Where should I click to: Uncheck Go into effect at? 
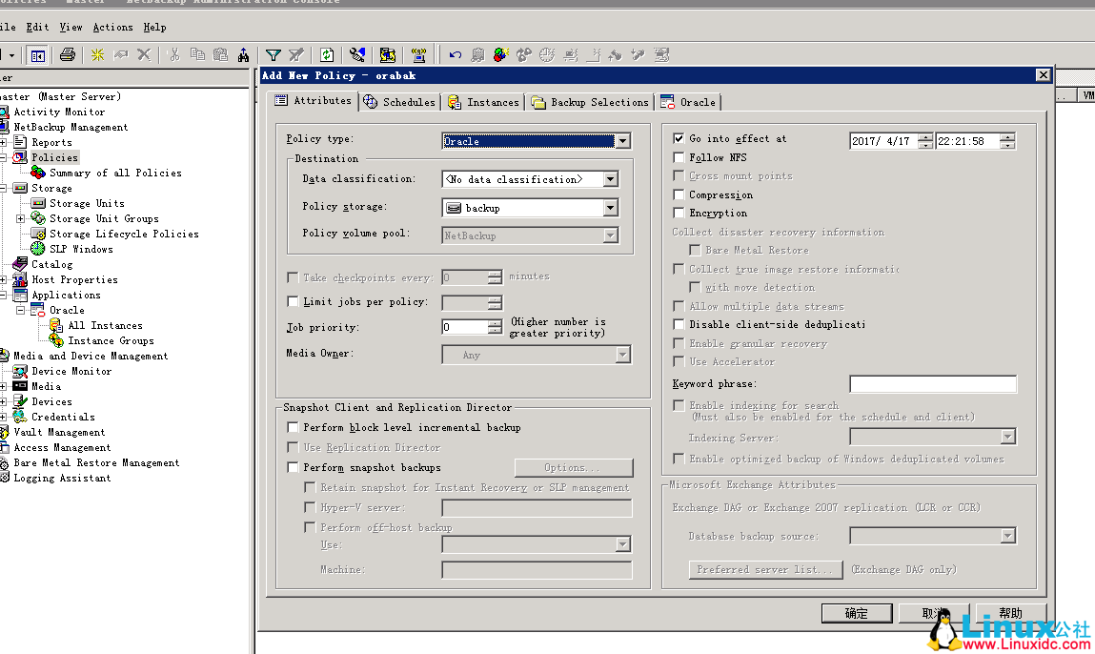click(x=679, y=138)
